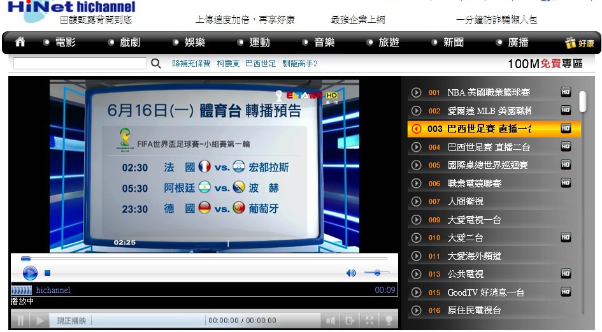The width and height of the screenshot is (602, 332).
Task: Play channel 009 大愛電視一台 circle icon
Action: (416, 219)
